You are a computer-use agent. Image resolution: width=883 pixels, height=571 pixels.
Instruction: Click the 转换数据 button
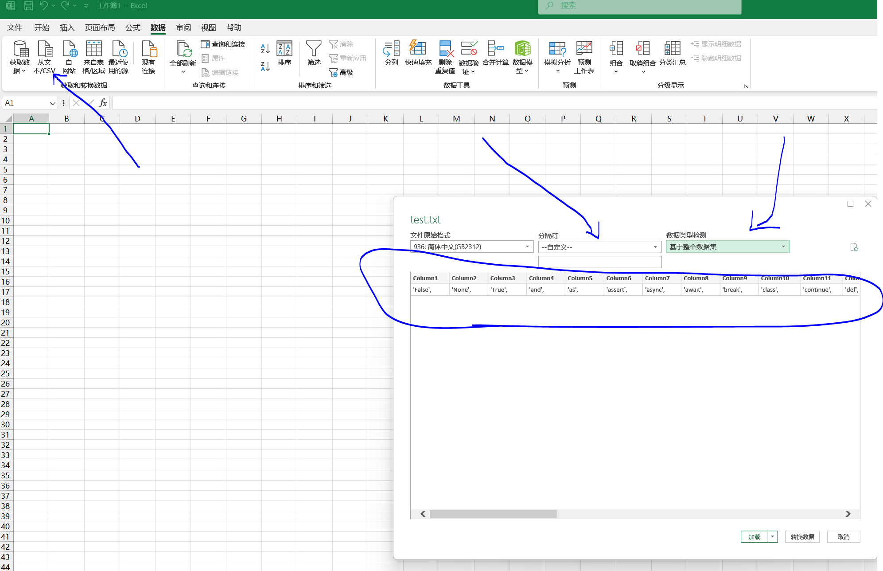(x=802, y=537)
